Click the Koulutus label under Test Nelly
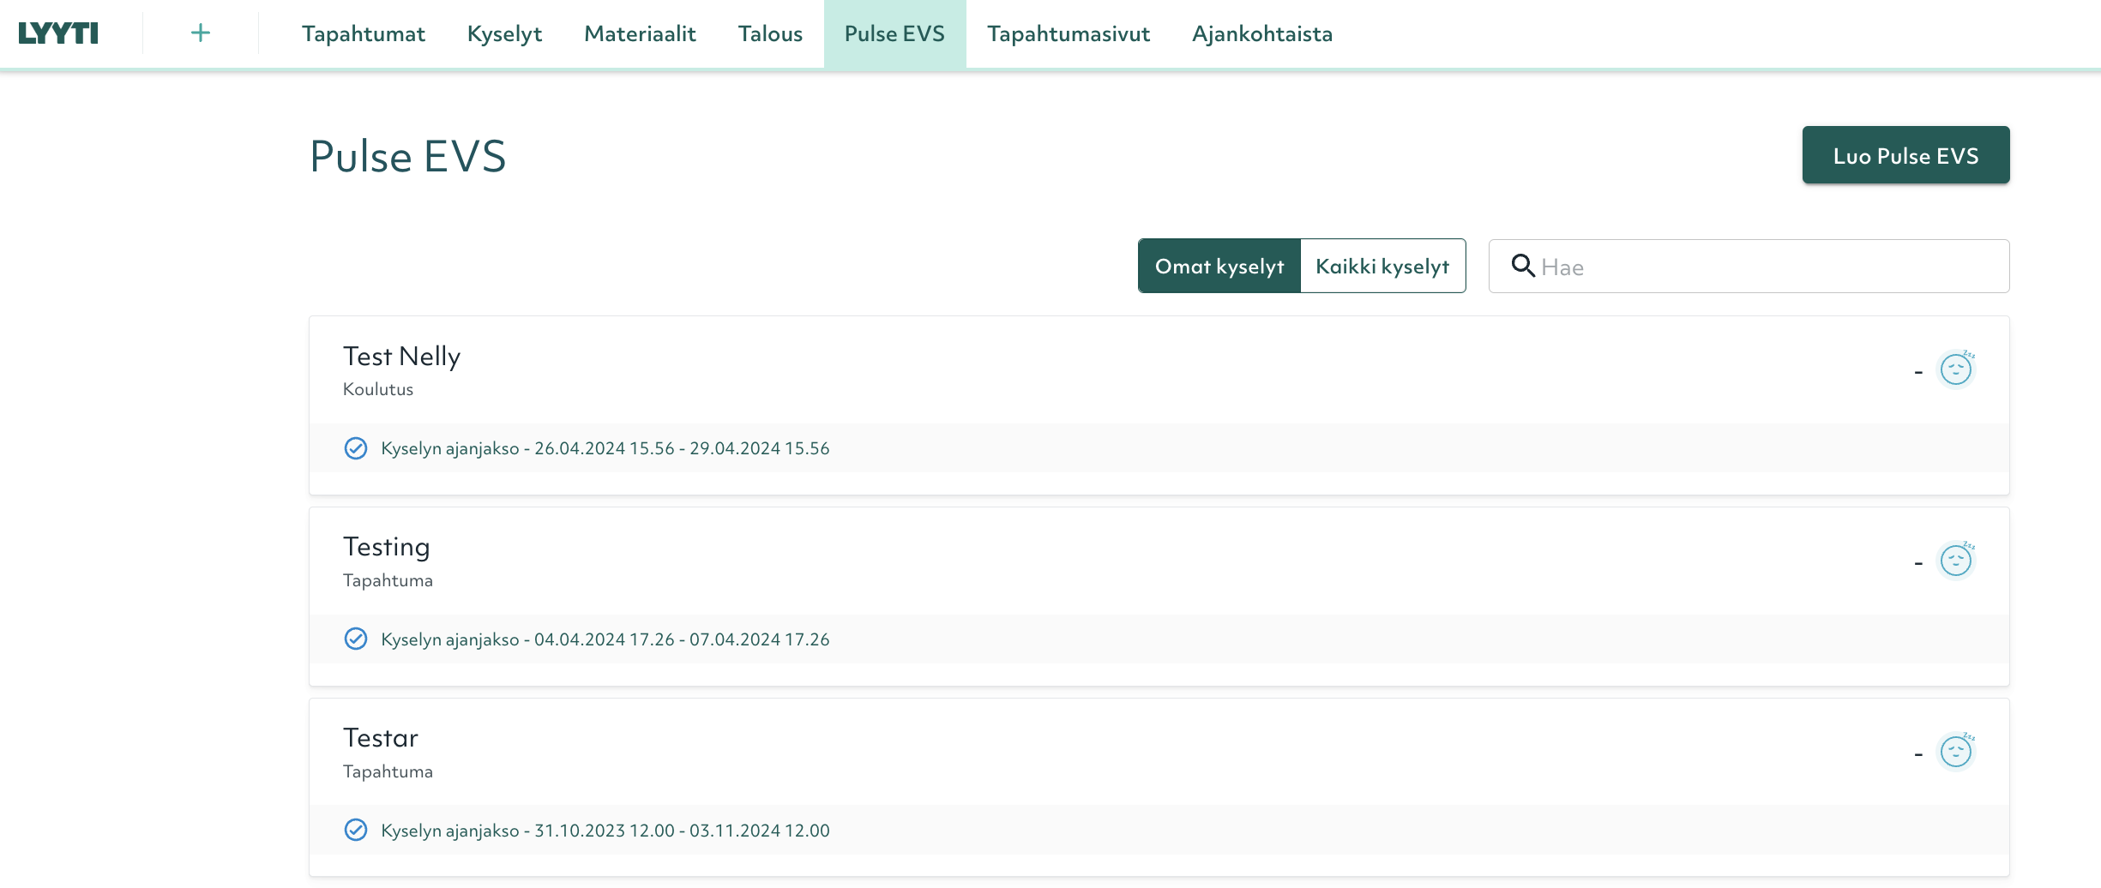This screenshot has width=2101, height=888. pyautogui.click(x=378, y=389)
